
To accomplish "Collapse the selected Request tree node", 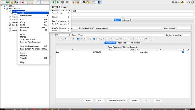I will pos(7,11).
